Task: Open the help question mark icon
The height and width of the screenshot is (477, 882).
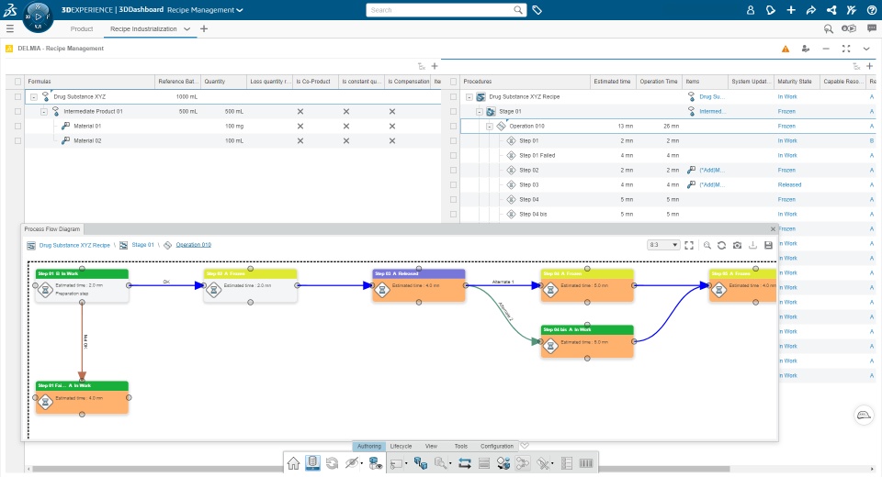Action: (872, 10)
